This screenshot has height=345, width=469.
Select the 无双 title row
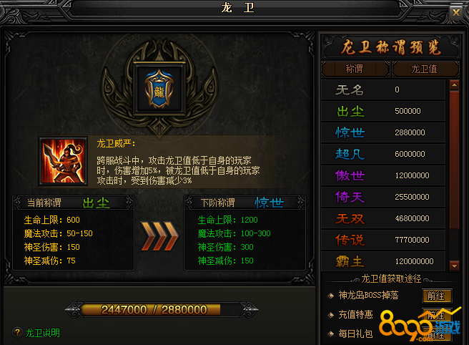click(x=383, y=218)
